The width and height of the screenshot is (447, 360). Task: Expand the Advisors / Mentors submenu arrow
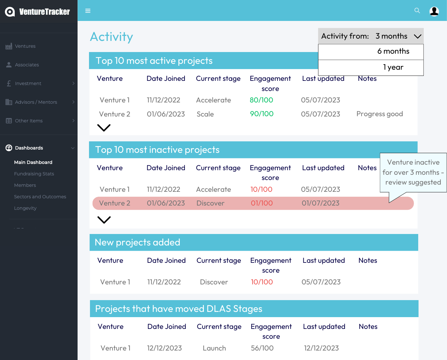click(73, 102)
